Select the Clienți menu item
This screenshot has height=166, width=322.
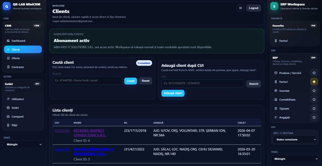23,50
